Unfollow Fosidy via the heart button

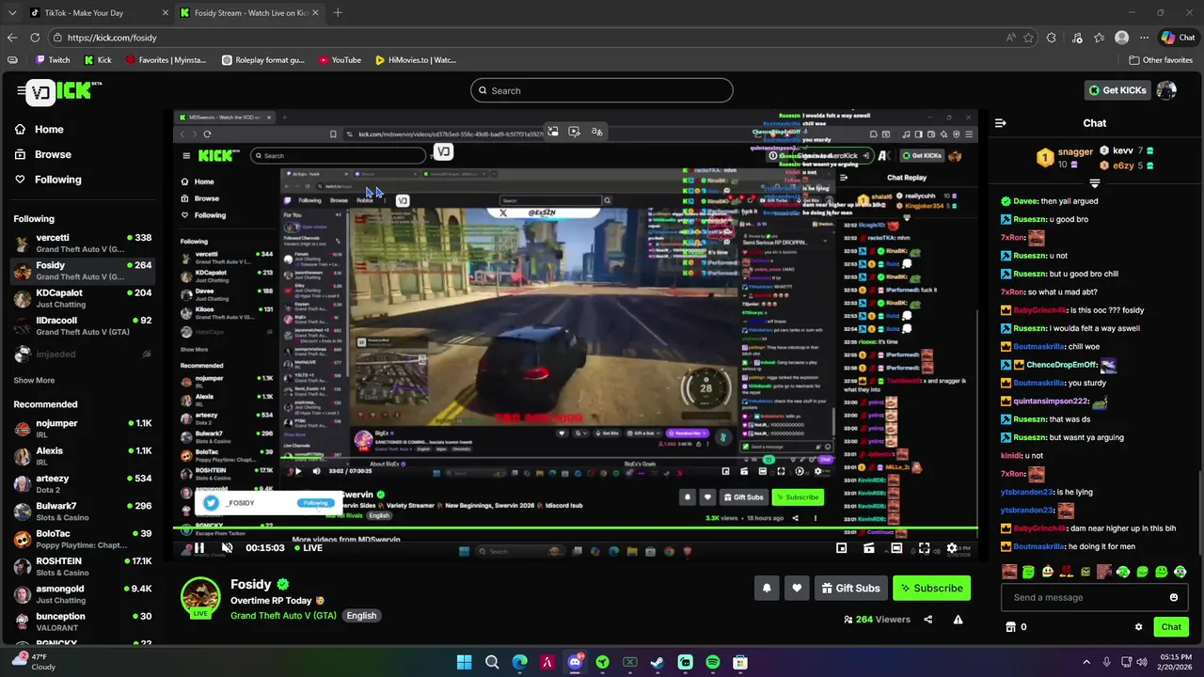click(x=797, y=589)
